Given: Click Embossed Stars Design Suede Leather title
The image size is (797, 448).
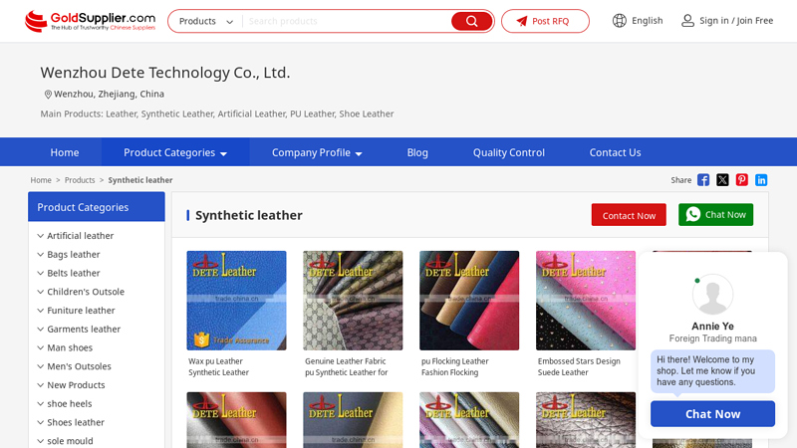Looking at the screenshot, I should [579, 366].
